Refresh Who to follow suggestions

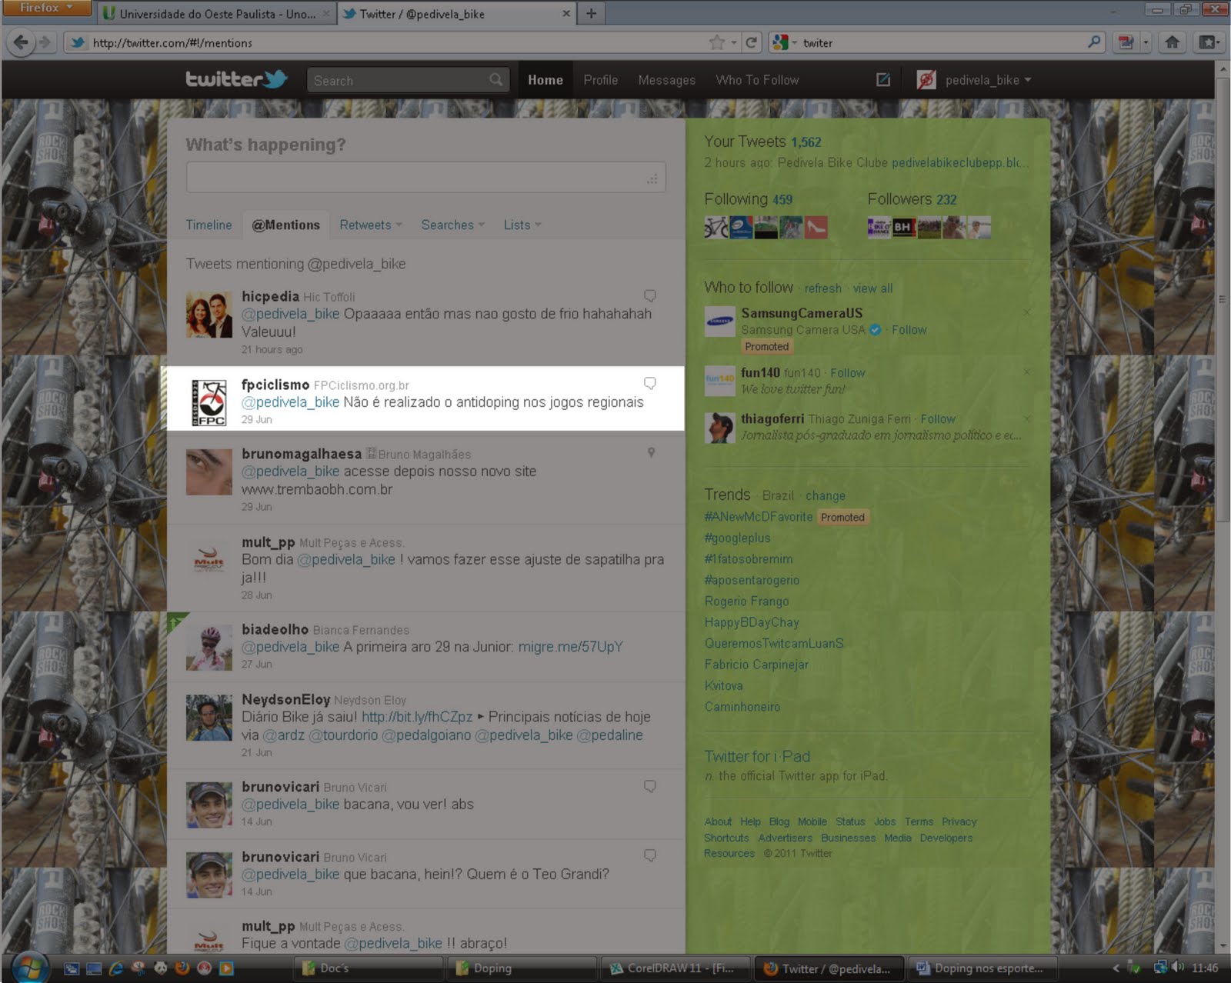823,288
